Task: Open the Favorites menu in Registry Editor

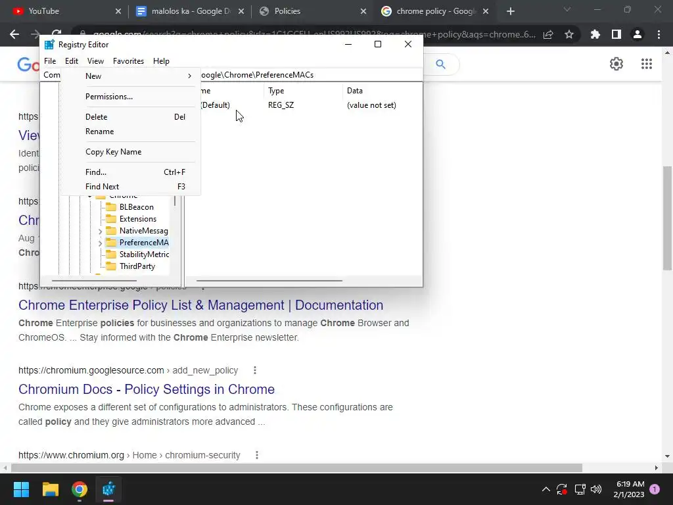Action: click(x=128, y=61)
